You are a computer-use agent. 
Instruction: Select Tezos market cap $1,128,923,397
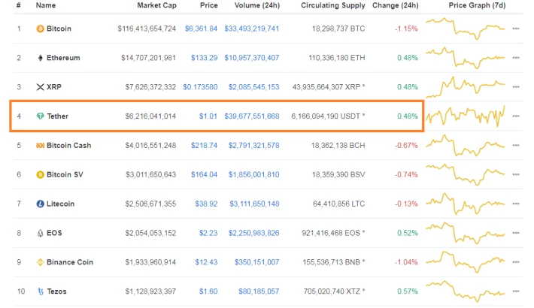coord(150,291)
